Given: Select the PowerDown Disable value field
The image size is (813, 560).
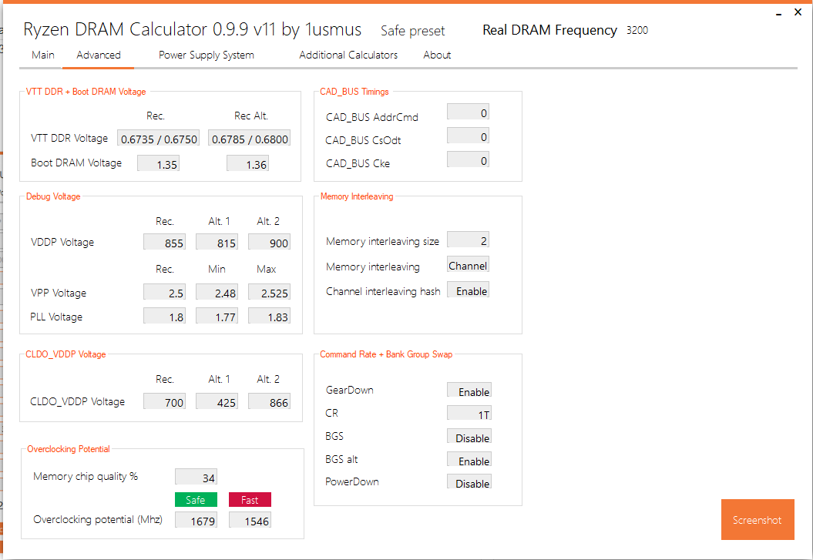Looking at the screenshot, I should coord(469,482).
